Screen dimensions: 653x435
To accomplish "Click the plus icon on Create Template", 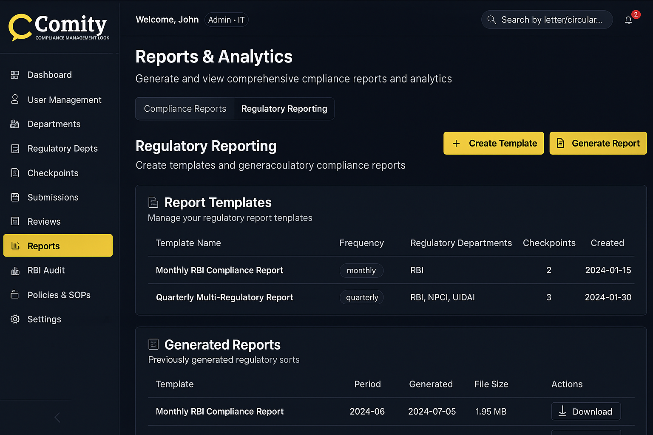I will pos(456,144).
